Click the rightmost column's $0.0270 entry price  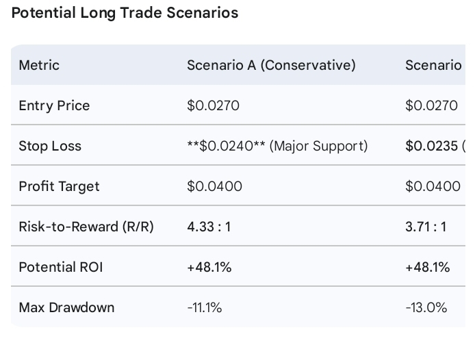(431, 105)
